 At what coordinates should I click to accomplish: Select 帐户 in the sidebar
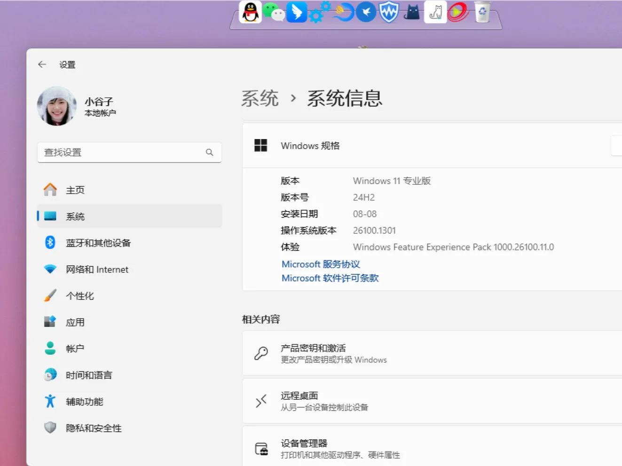[x=75, y=348]
